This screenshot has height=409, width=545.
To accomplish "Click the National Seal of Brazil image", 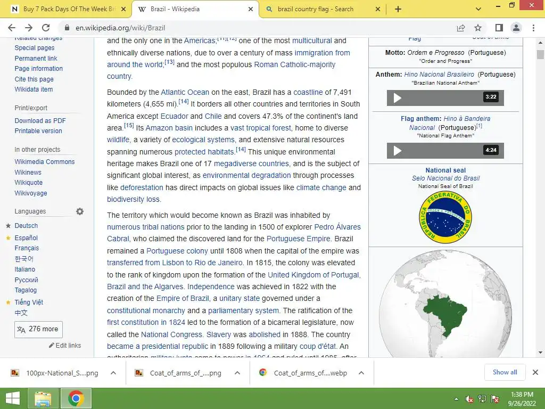I will pyautogui.click(x=445, y=217).
